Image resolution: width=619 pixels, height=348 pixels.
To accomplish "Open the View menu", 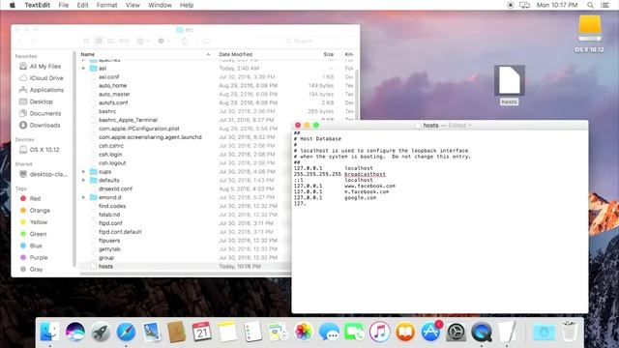I will [133, 5].
